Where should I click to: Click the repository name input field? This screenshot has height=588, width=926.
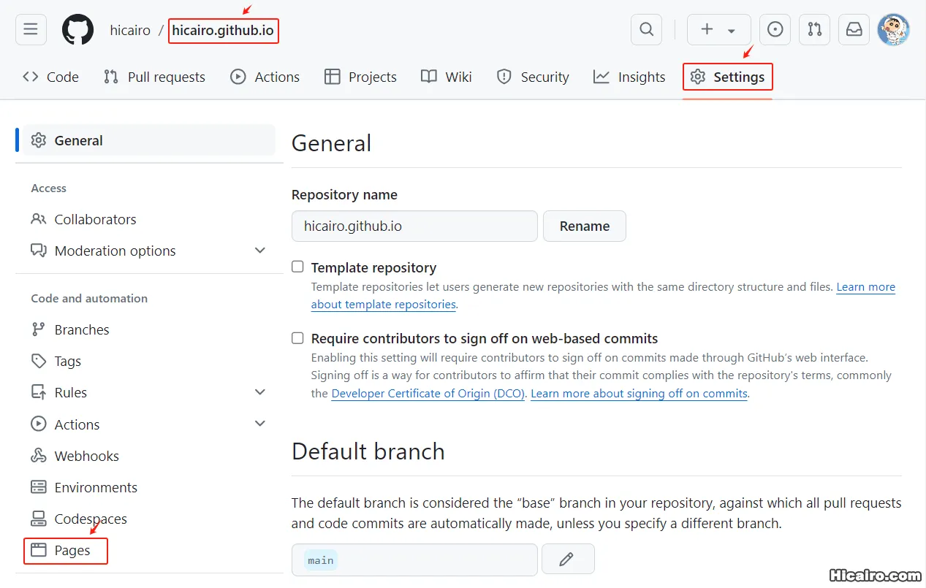414,226
